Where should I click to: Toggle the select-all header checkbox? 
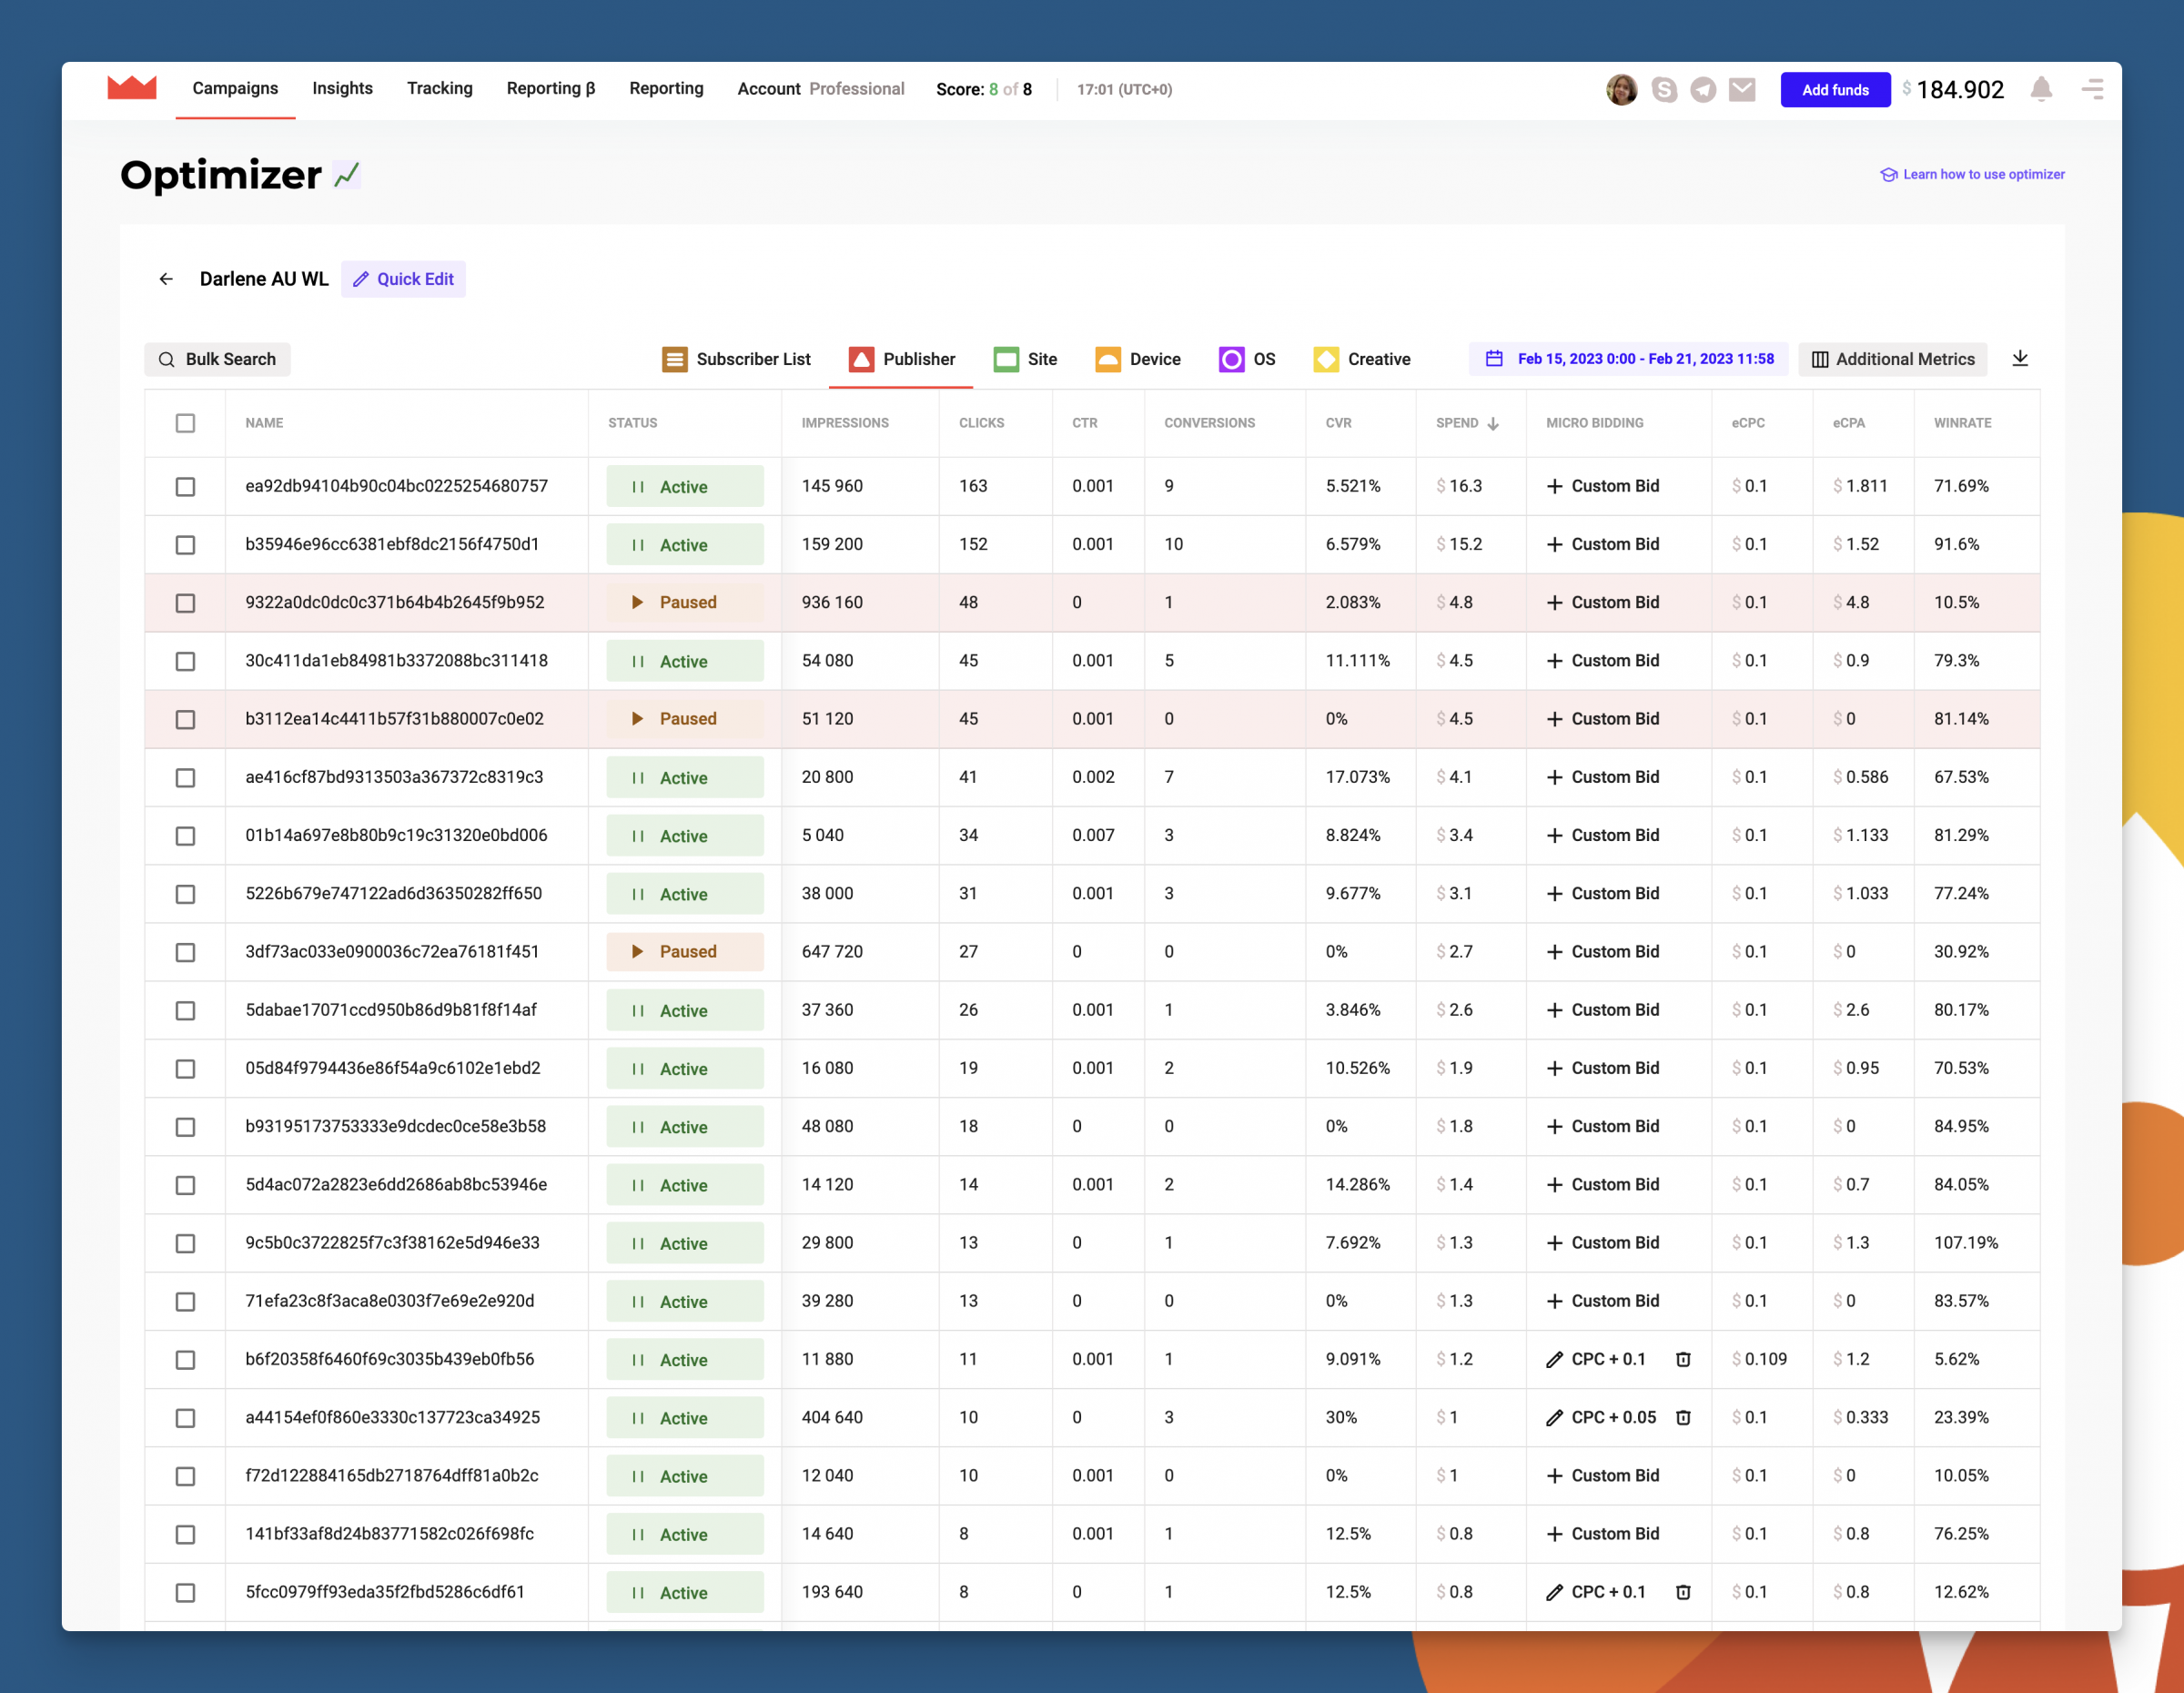[185, 423]
